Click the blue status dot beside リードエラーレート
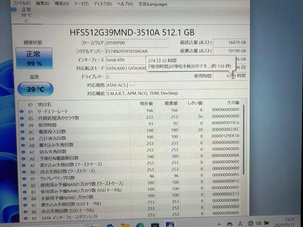 pos(22,111)
